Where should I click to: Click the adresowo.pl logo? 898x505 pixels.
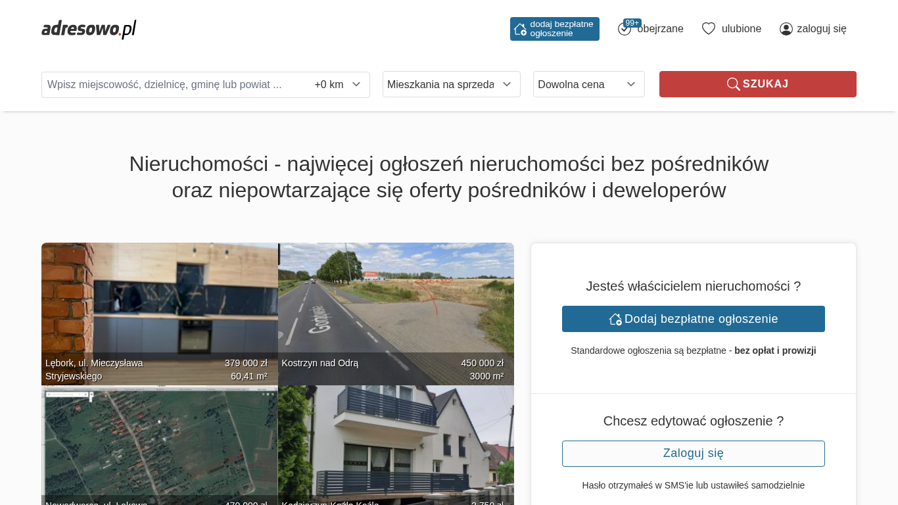(x=89, y=29)
